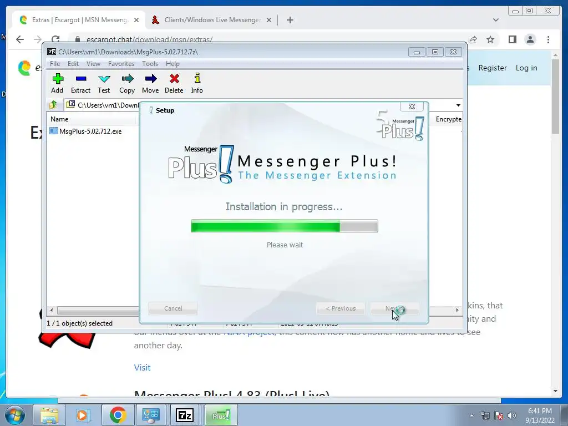Click Log in link on Escargot
The width and height of the screenshot is (568, 426).
tap(526, 68)
